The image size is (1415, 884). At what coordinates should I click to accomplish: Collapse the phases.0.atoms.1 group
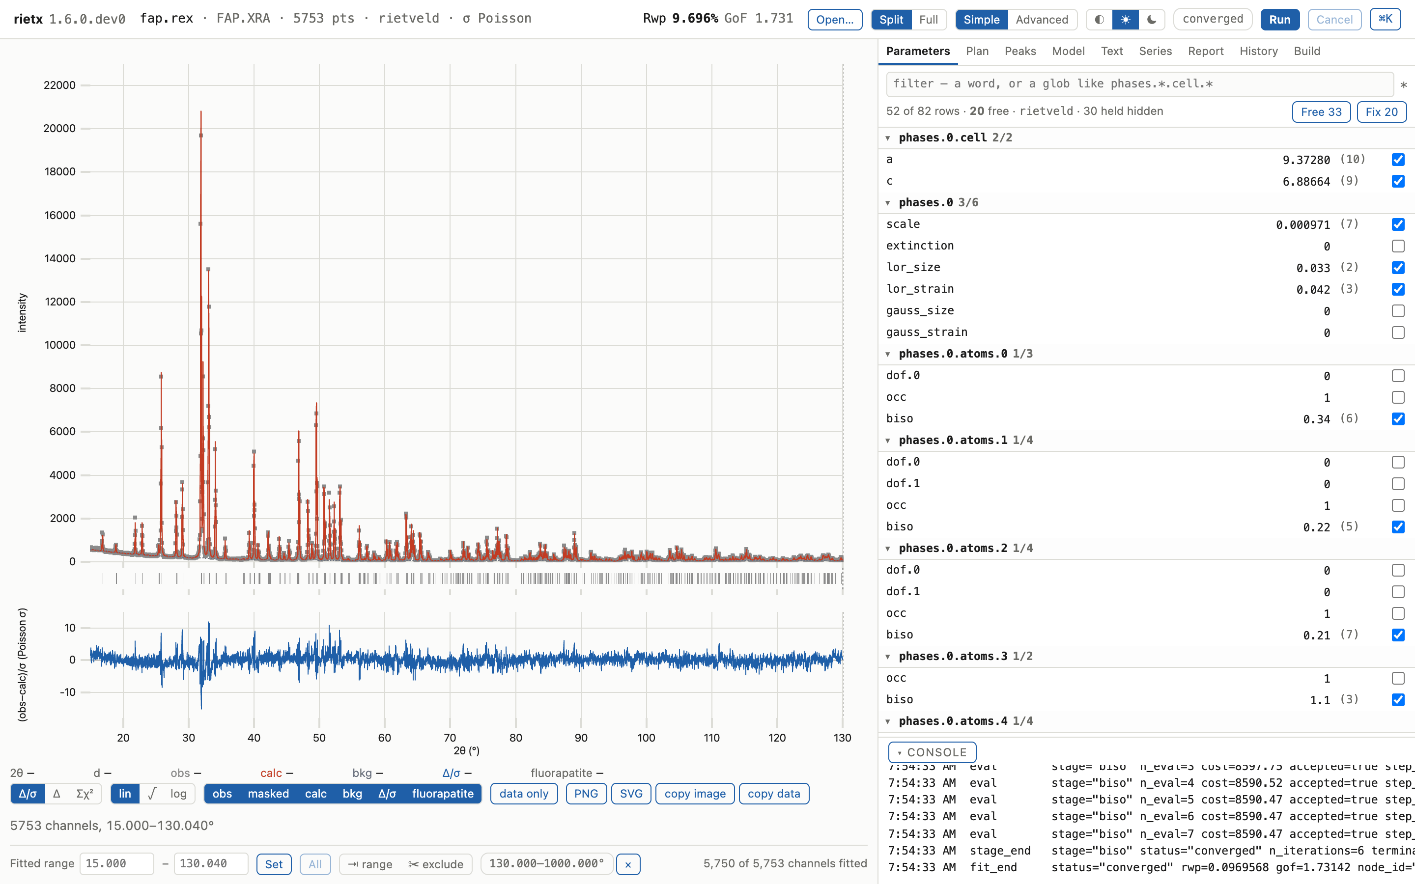[x=888, y=441]
